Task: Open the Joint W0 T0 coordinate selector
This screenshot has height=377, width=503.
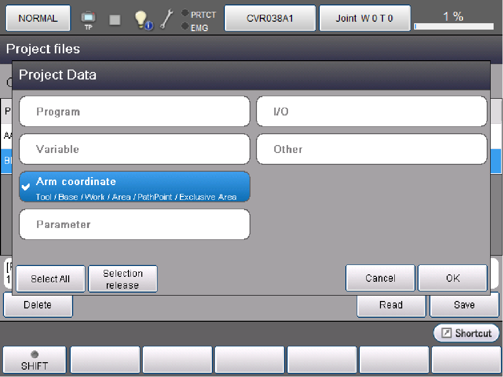Action: (x=365, y=19)
